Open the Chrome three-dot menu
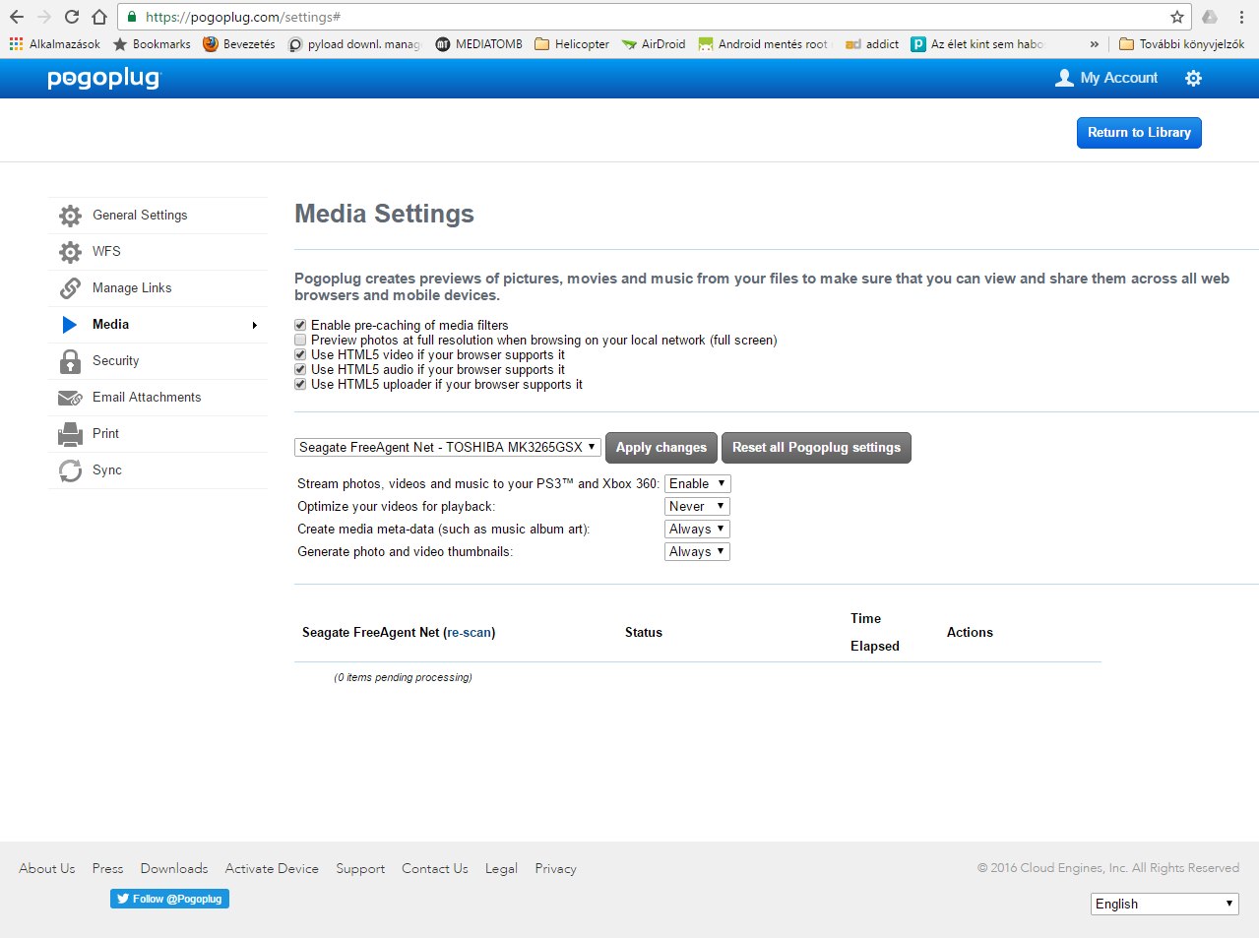The width and height of the screenshot is (1259, 938). pos(1241,17)
